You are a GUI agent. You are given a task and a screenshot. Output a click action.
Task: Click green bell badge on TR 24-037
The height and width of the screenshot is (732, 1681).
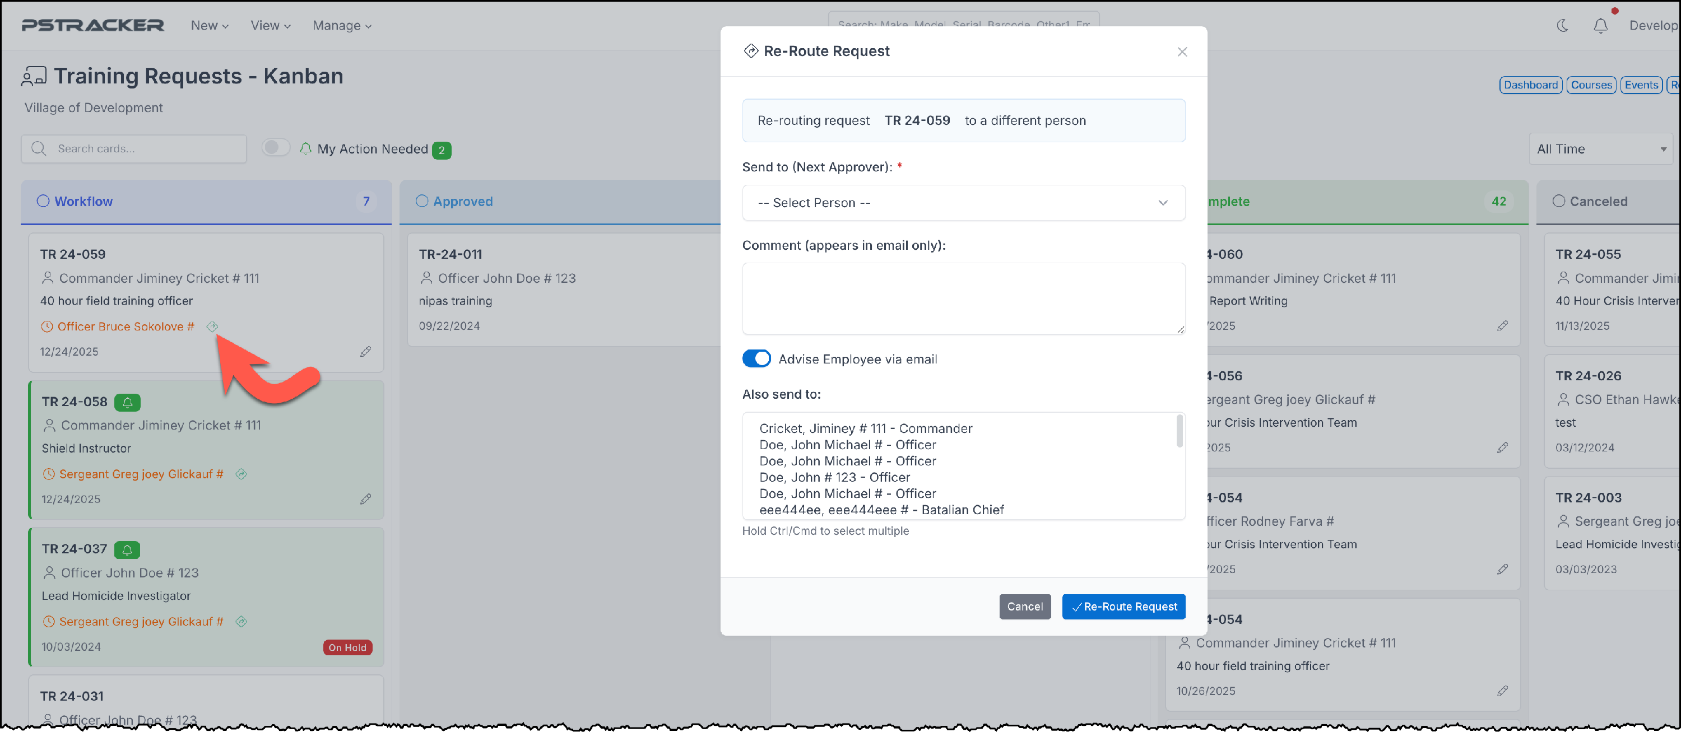pyautogui.click(x=127, y=550)
